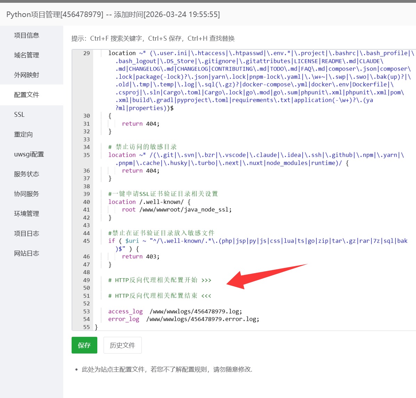Image resolution: width=416 pixels, height=398 pixels.
Task: Click the Python项目管理 dialog title
Action: pos(113,14)
